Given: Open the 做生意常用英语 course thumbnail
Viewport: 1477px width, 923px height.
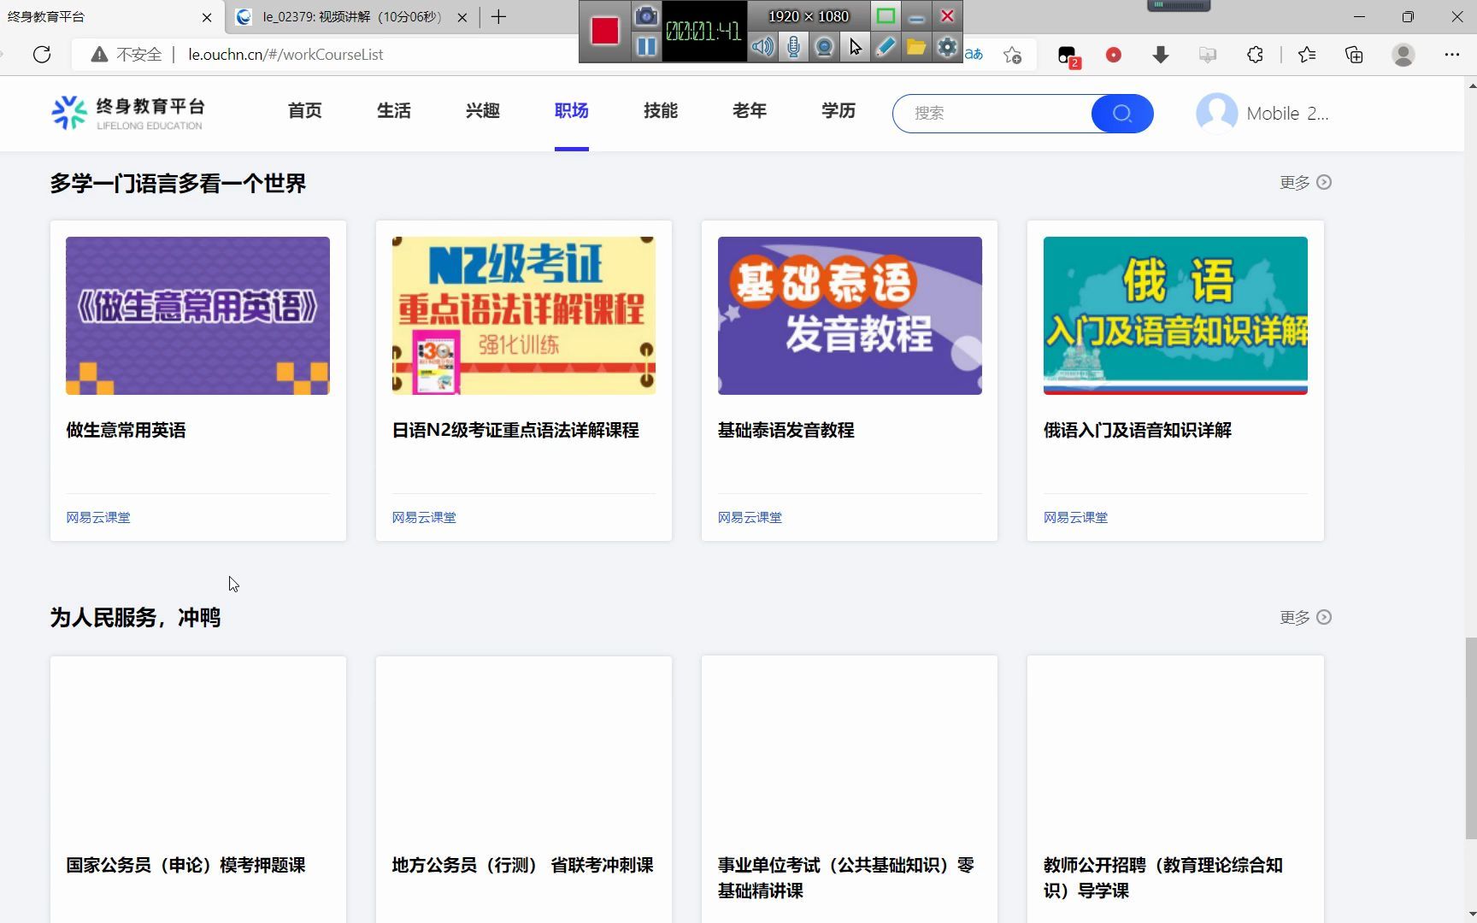Looking at the screenshot, I should tap(197, 315).
